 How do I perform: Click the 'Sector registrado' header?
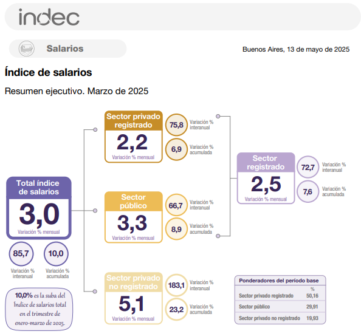[x=266, y=162]
